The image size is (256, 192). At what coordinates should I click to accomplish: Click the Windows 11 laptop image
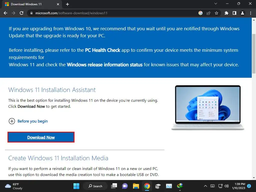(x=208, y=107)
